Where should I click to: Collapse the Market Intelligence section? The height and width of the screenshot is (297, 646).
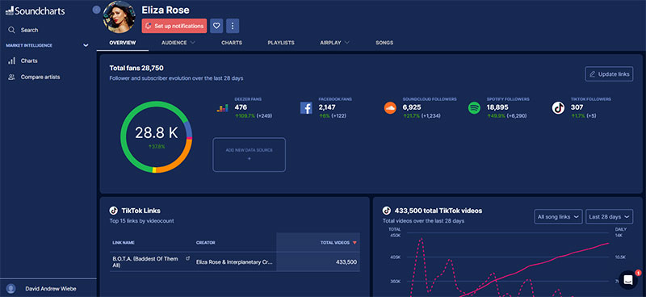tap(86, 45)
